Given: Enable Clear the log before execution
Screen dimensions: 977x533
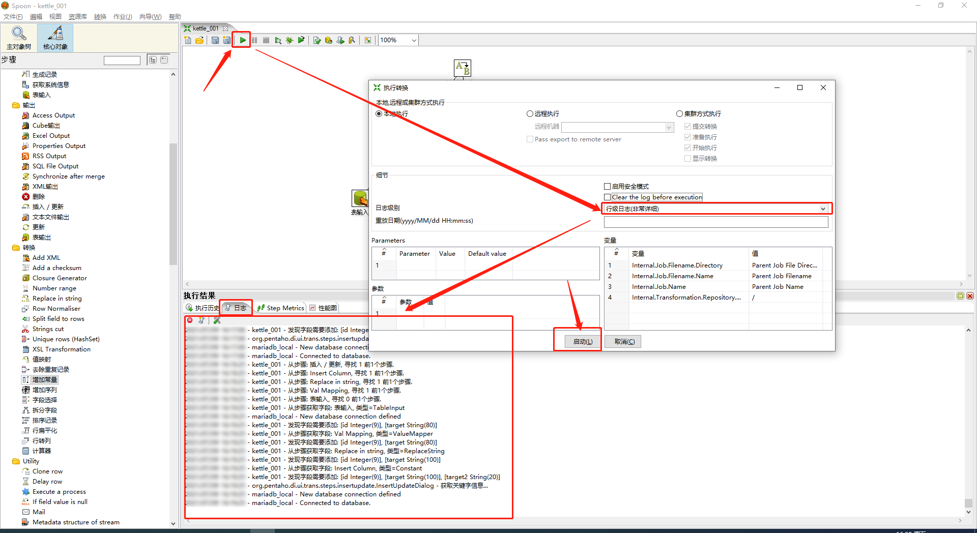Looking at the screenshot, I should pos(607,197).
